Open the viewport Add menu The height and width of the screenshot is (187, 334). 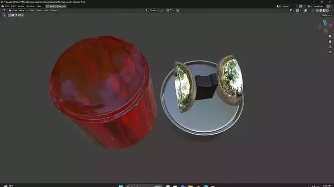tap(46, 10)
